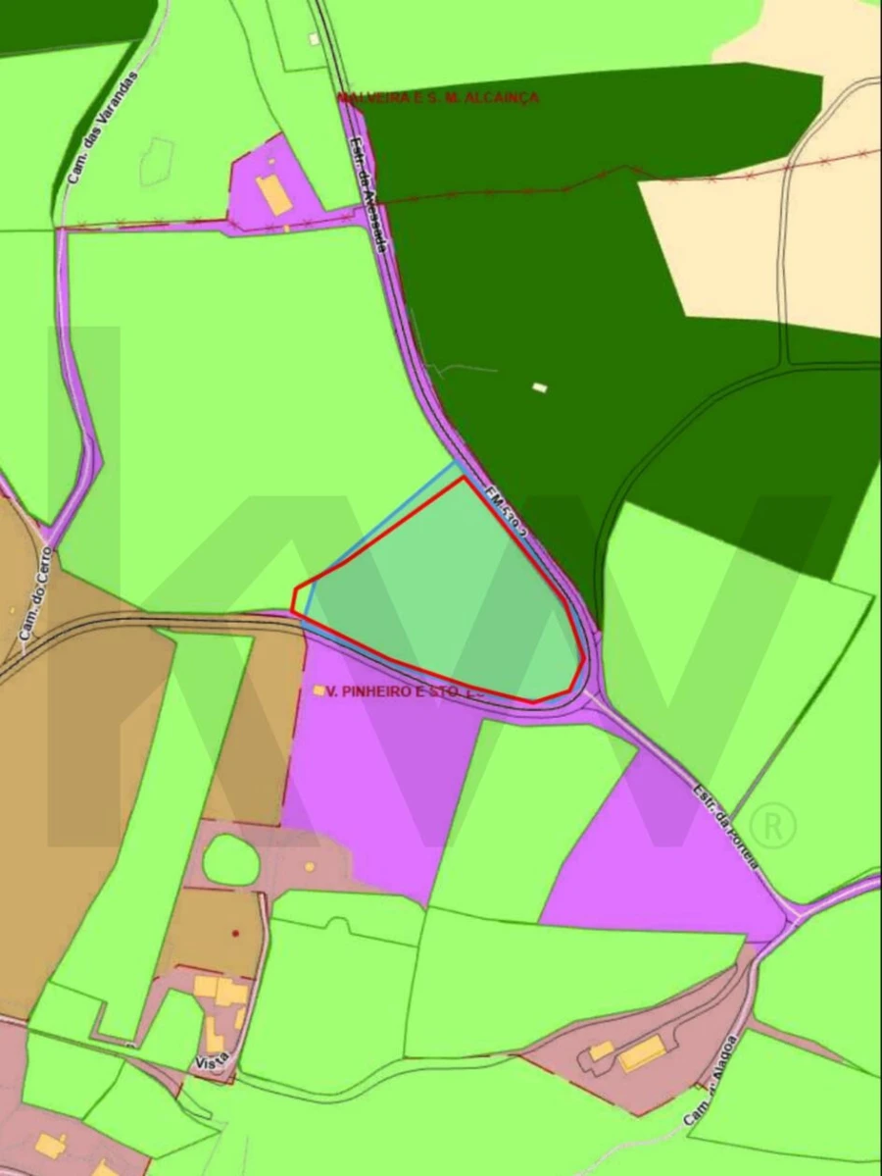Click the small white rectangle in the dark forest
Screen dimensions: 882x1176
538,387
